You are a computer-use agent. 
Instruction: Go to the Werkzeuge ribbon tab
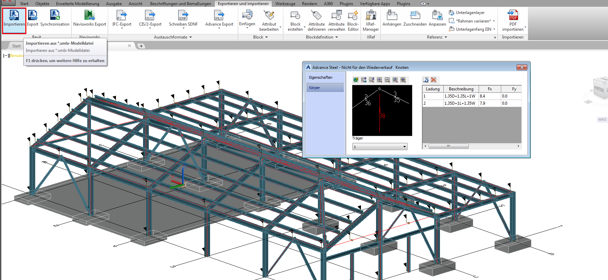tap(285, 4)
